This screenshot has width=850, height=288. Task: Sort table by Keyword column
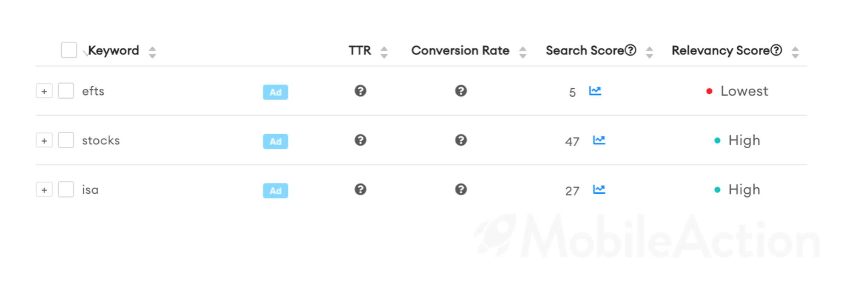click(152, 52)
